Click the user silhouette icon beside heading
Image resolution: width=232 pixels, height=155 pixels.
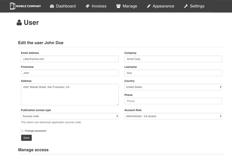[19, 23]
